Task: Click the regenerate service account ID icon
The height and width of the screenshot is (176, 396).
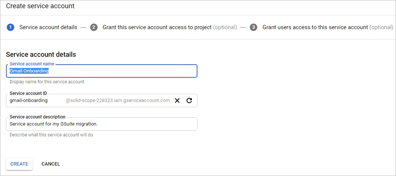Action: click(189, 101)
